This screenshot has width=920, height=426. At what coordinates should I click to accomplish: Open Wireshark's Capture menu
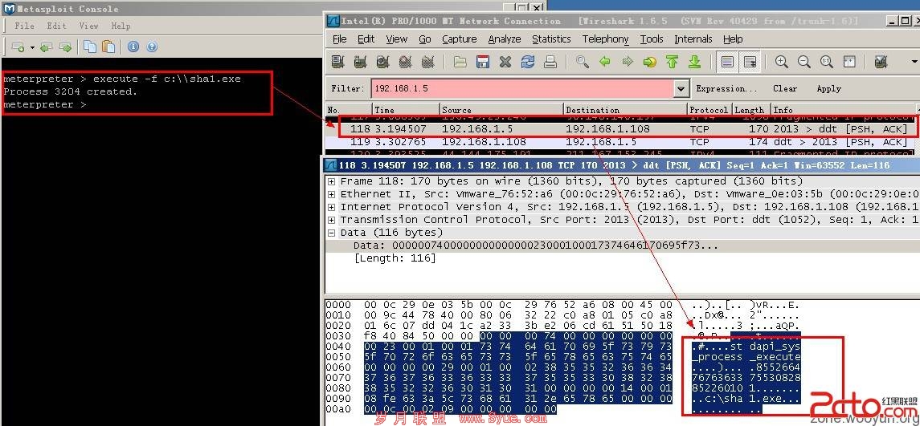pyautogui.click(x=459, y=39)
